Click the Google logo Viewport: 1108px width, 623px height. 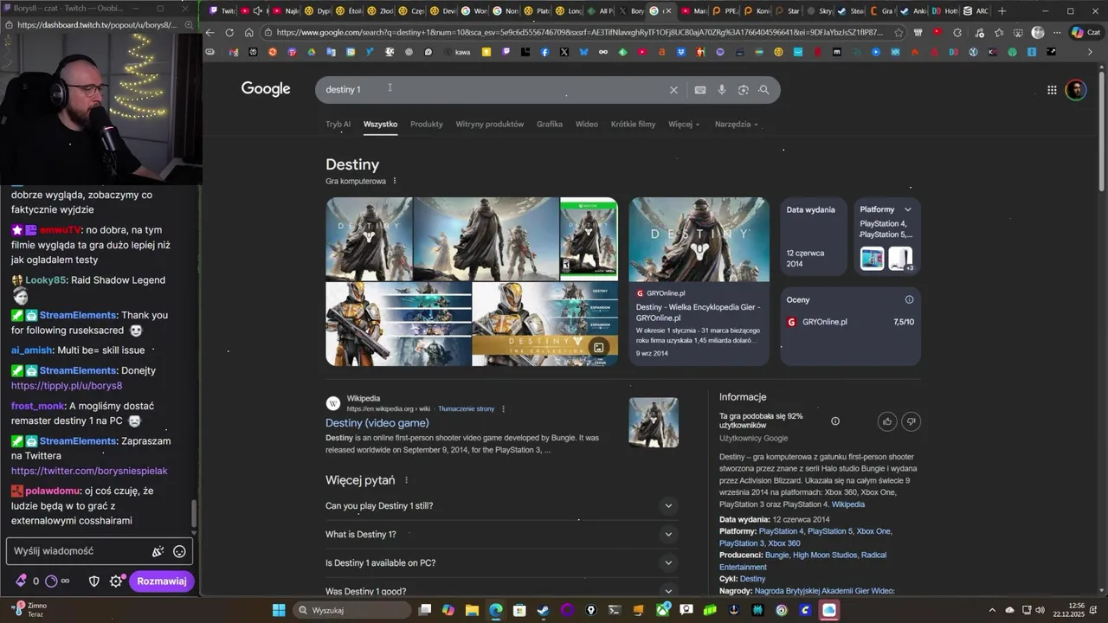pyautogui.click(x=266, y=89)
